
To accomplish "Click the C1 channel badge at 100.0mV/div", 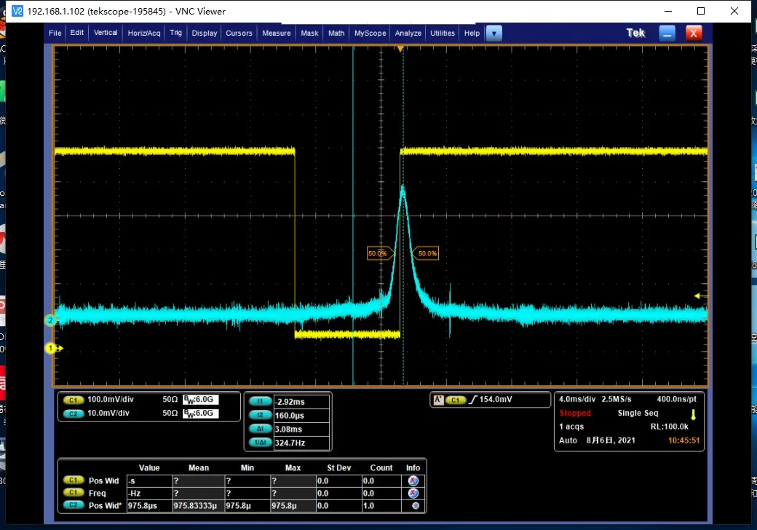I will coord(73,400).
